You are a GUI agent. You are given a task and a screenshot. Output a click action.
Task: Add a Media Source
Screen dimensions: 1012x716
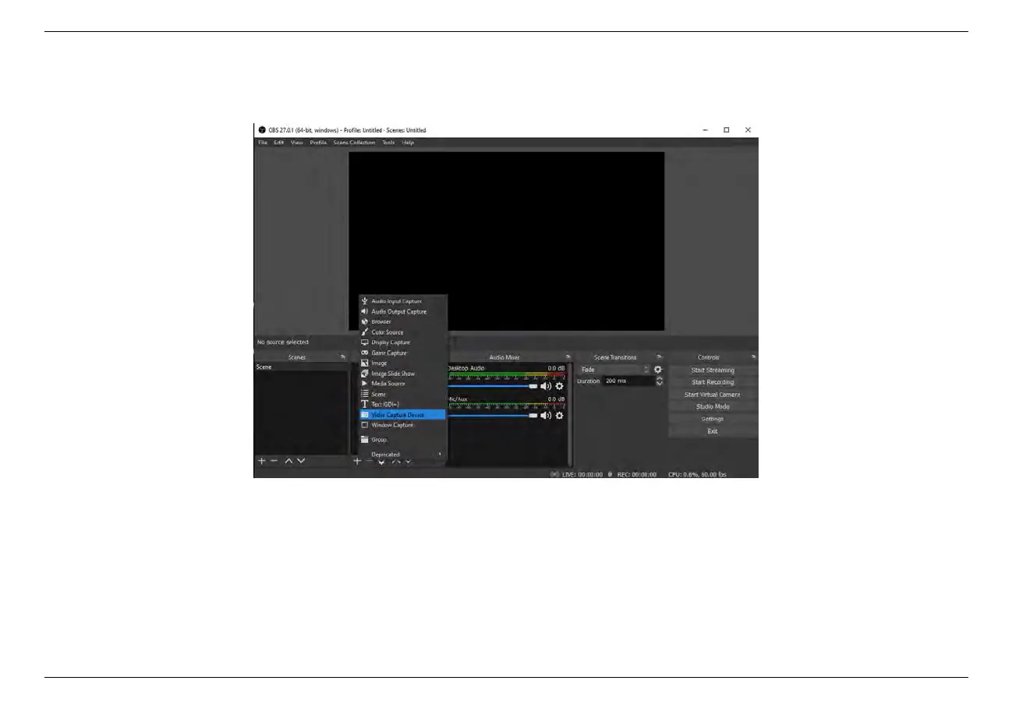[403, 384]
